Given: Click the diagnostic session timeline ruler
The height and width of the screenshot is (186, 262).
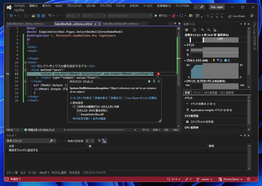Looking at the screenshot, I should [x=215, y=40].
